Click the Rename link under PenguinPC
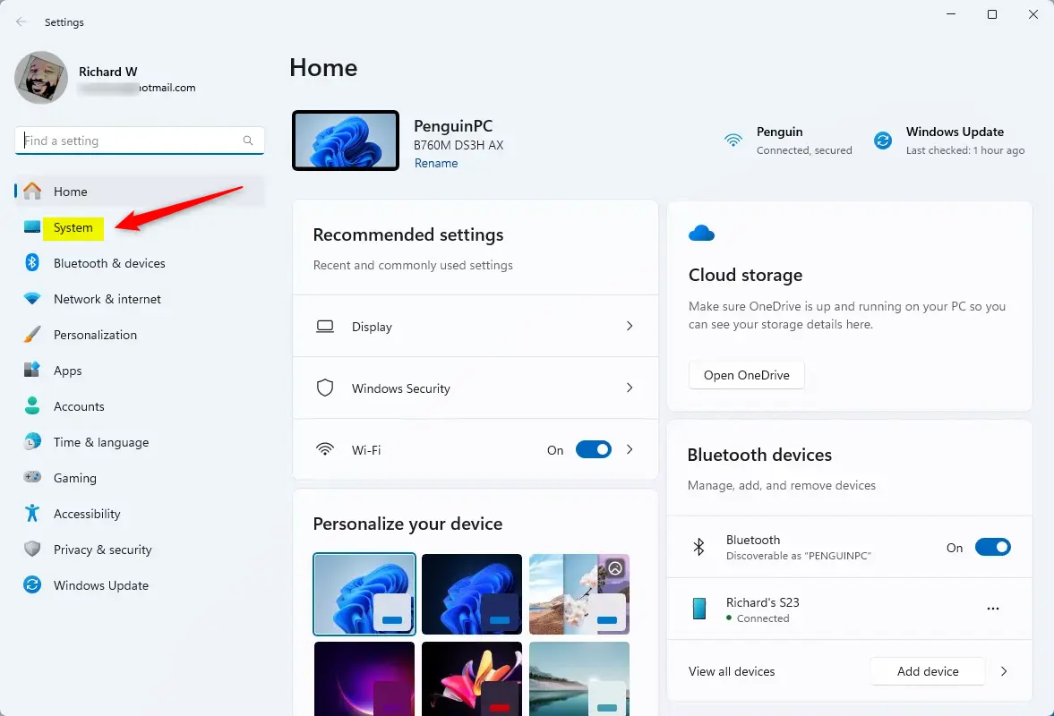The image size is (1054, 716). 435,163
